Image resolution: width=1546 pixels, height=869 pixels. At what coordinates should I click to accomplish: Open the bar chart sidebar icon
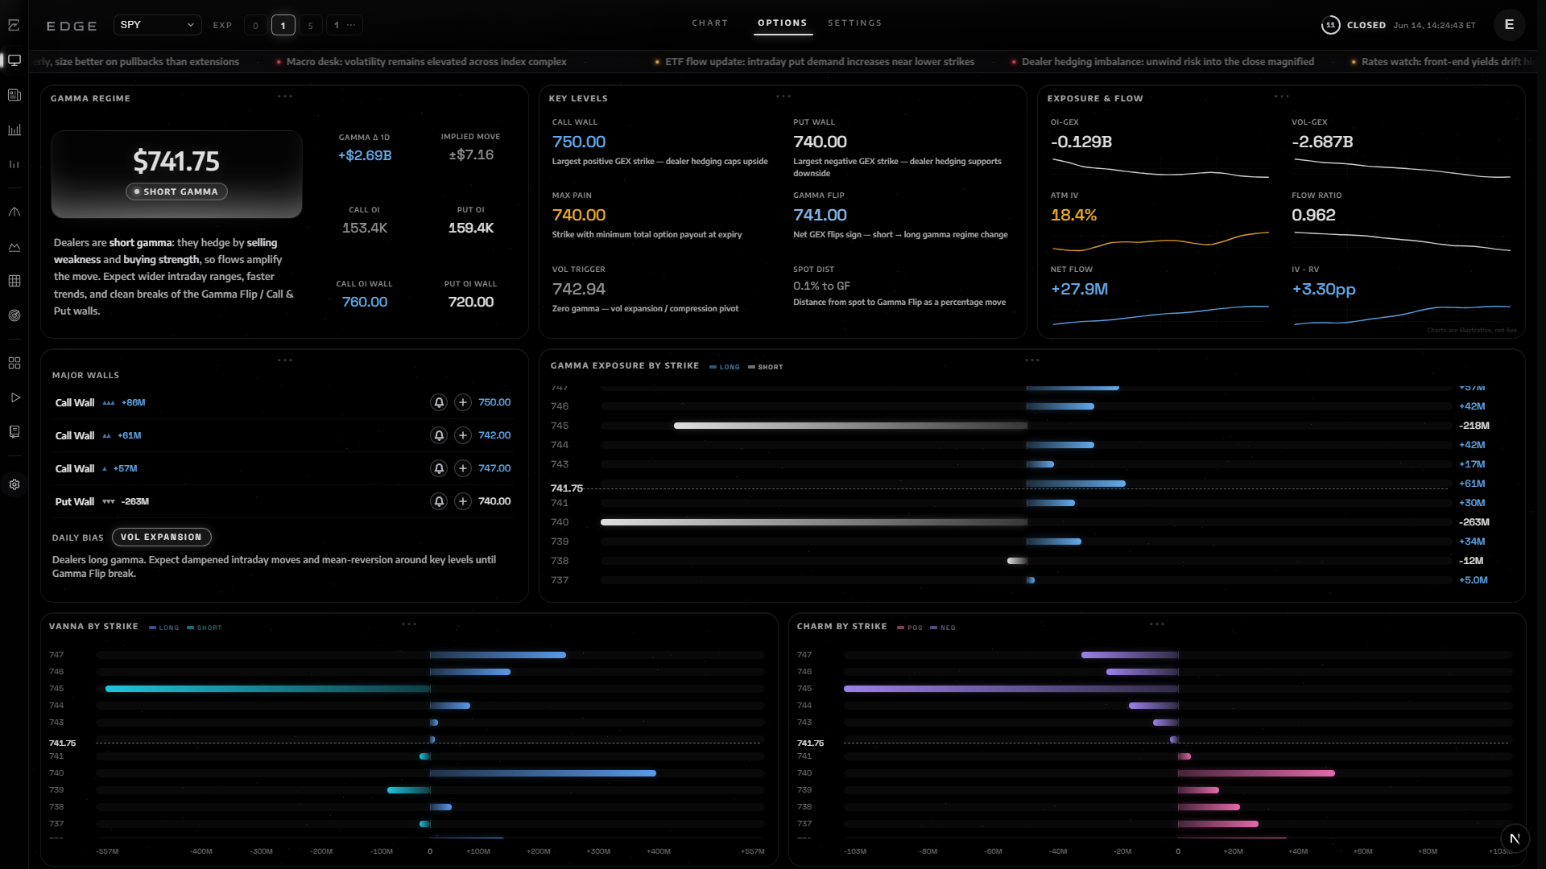14,130
